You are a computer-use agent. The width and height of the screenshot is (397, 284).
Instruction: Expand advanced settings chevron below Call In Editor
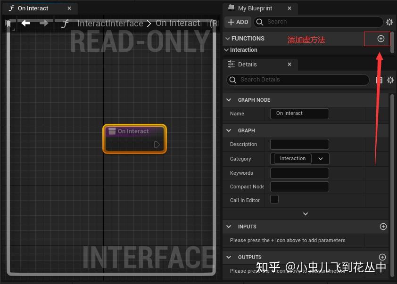point(306,213)
